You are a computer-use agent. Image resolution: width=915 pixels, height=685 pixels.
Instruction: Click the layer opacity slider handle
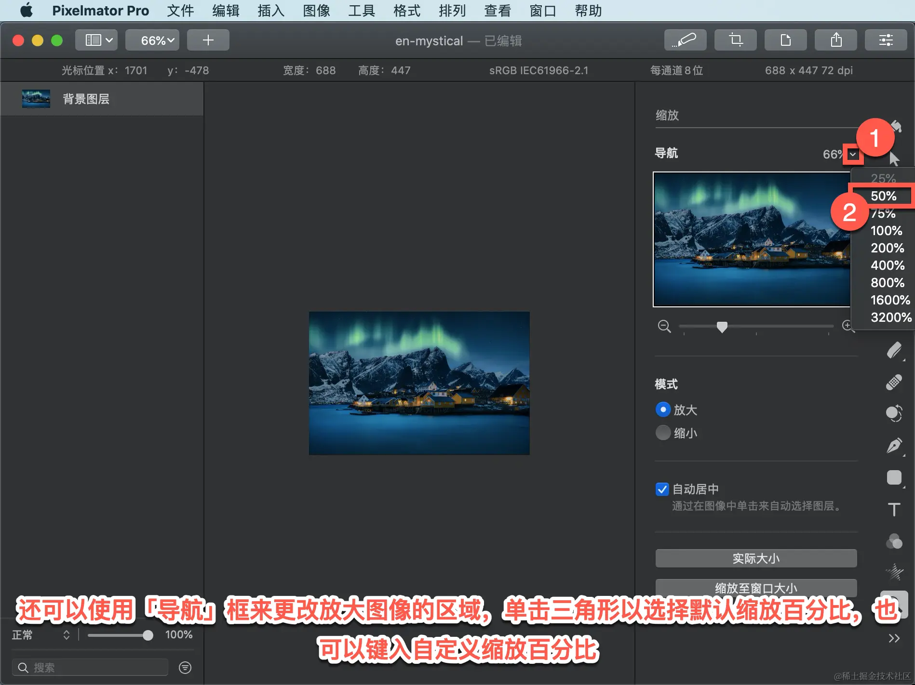click(x=148, y=635)
